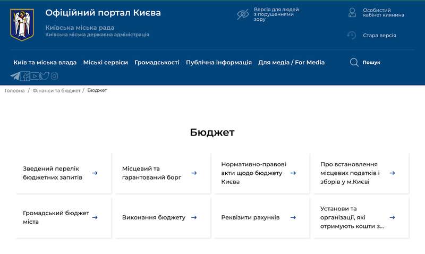
Task: Click arrow on 'Місцевий та гарантований борг' card
Action: (x=194, y=173)
